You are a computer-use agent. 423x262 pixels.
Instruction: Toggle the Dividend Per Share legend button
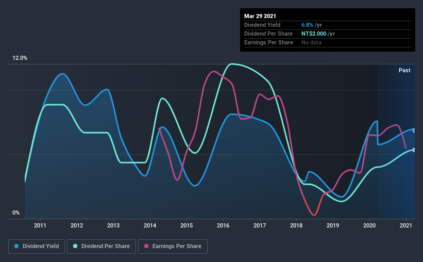pos(101,247)
